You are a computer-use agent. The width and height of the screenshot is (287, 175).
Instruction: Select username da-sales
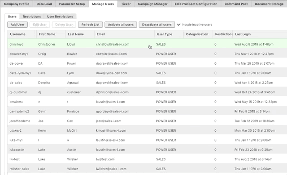point(16,83)
